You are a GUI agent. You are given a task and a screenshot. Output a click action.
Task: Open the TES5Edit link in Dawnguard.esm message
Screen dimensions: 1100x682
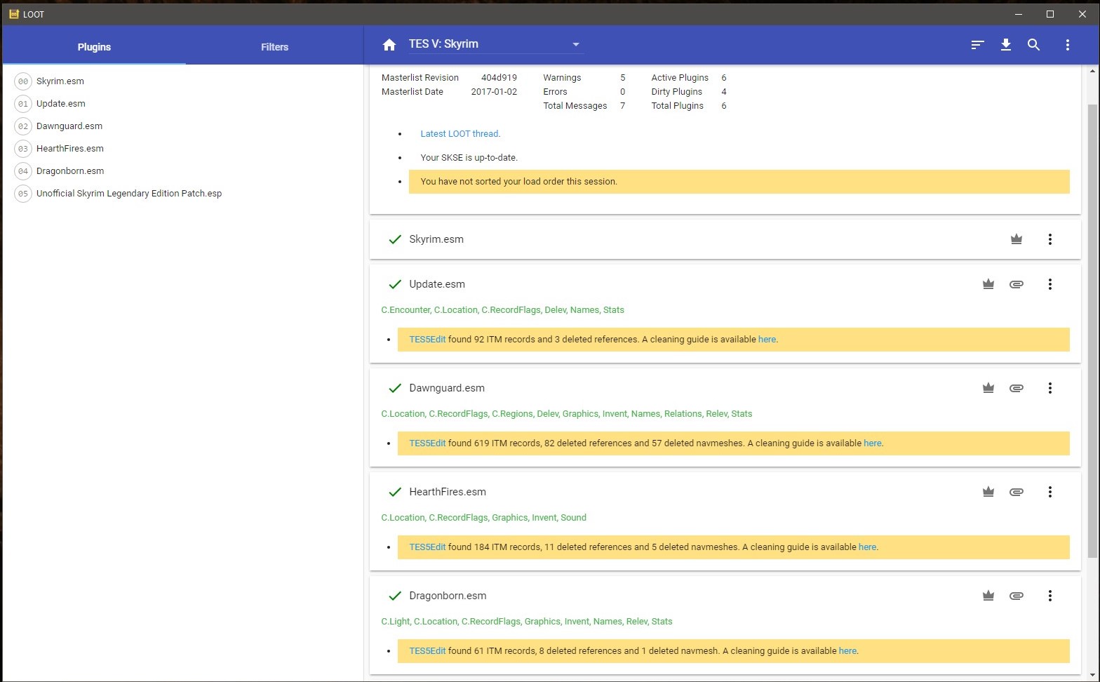(427, 443)
